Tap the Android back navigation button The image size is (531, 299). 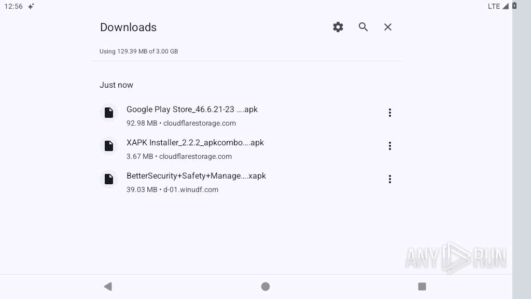pos(108,287)
